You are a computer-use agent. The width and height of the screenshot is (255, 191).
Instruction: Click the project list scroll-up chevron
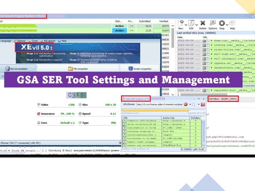click(x=173, y=26)
